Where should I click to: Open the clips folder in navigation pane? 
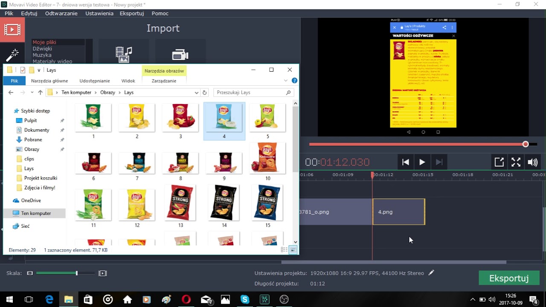pyautogui.click(x=29, y=159)
